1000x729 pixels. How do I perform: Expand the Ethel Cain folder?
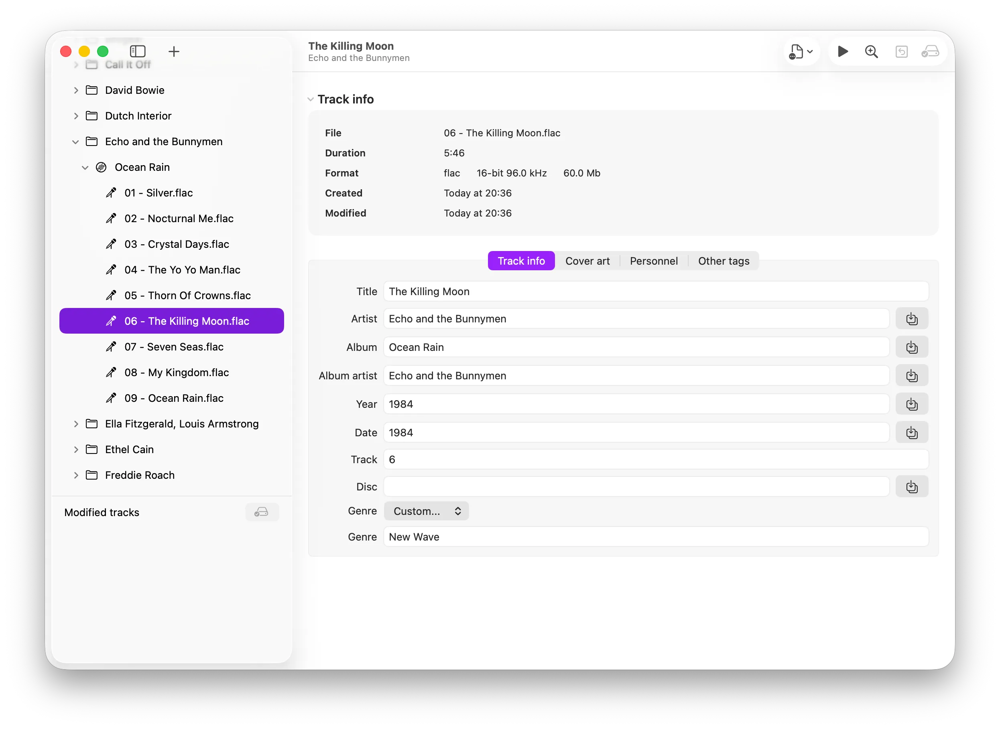click(x=76, y=450)
